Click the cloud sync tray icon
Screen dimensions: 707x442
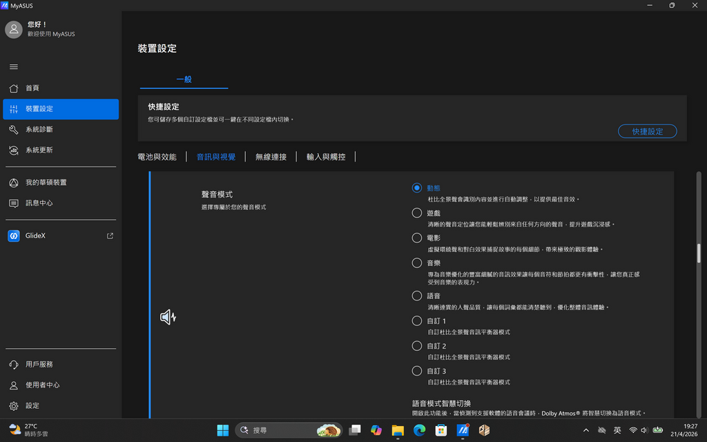pos(601,430)
